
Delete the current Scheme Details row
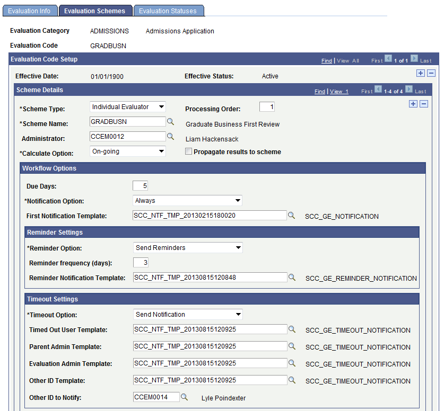(423, 104)
